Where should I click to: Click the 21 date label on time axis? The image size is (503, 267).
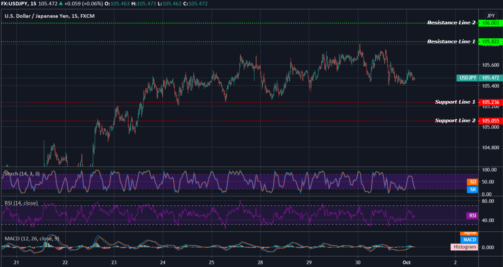click(16, 262)
